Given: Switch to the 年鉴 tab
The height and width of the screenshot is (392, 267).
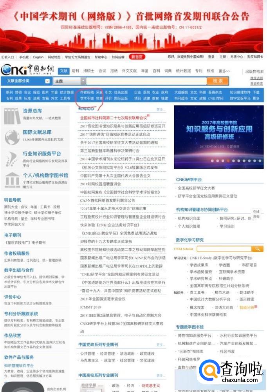Looking at the screenshot, I should [x=144, y=71].
